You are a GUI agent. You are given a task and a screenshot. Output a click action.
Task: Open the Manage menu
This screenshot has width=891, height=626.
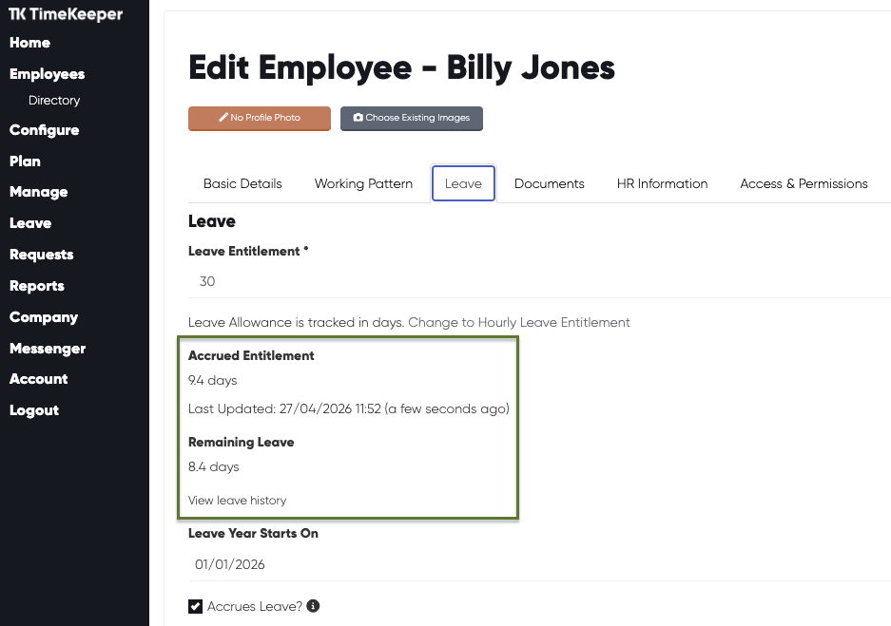pos(39,192)
